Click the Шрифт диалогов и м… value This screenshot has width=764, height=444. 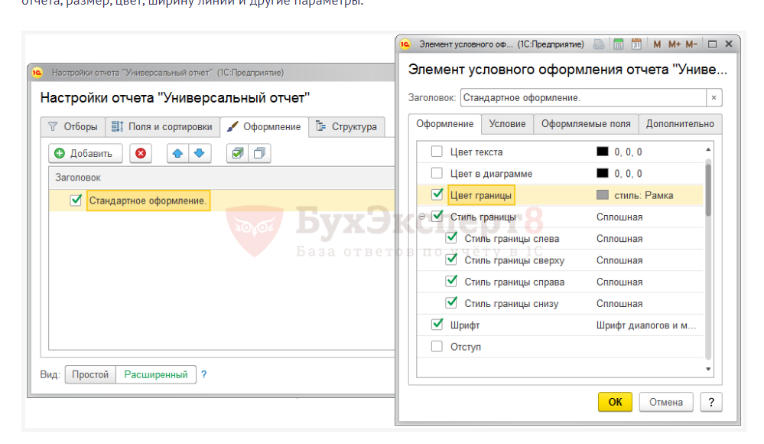646,325
